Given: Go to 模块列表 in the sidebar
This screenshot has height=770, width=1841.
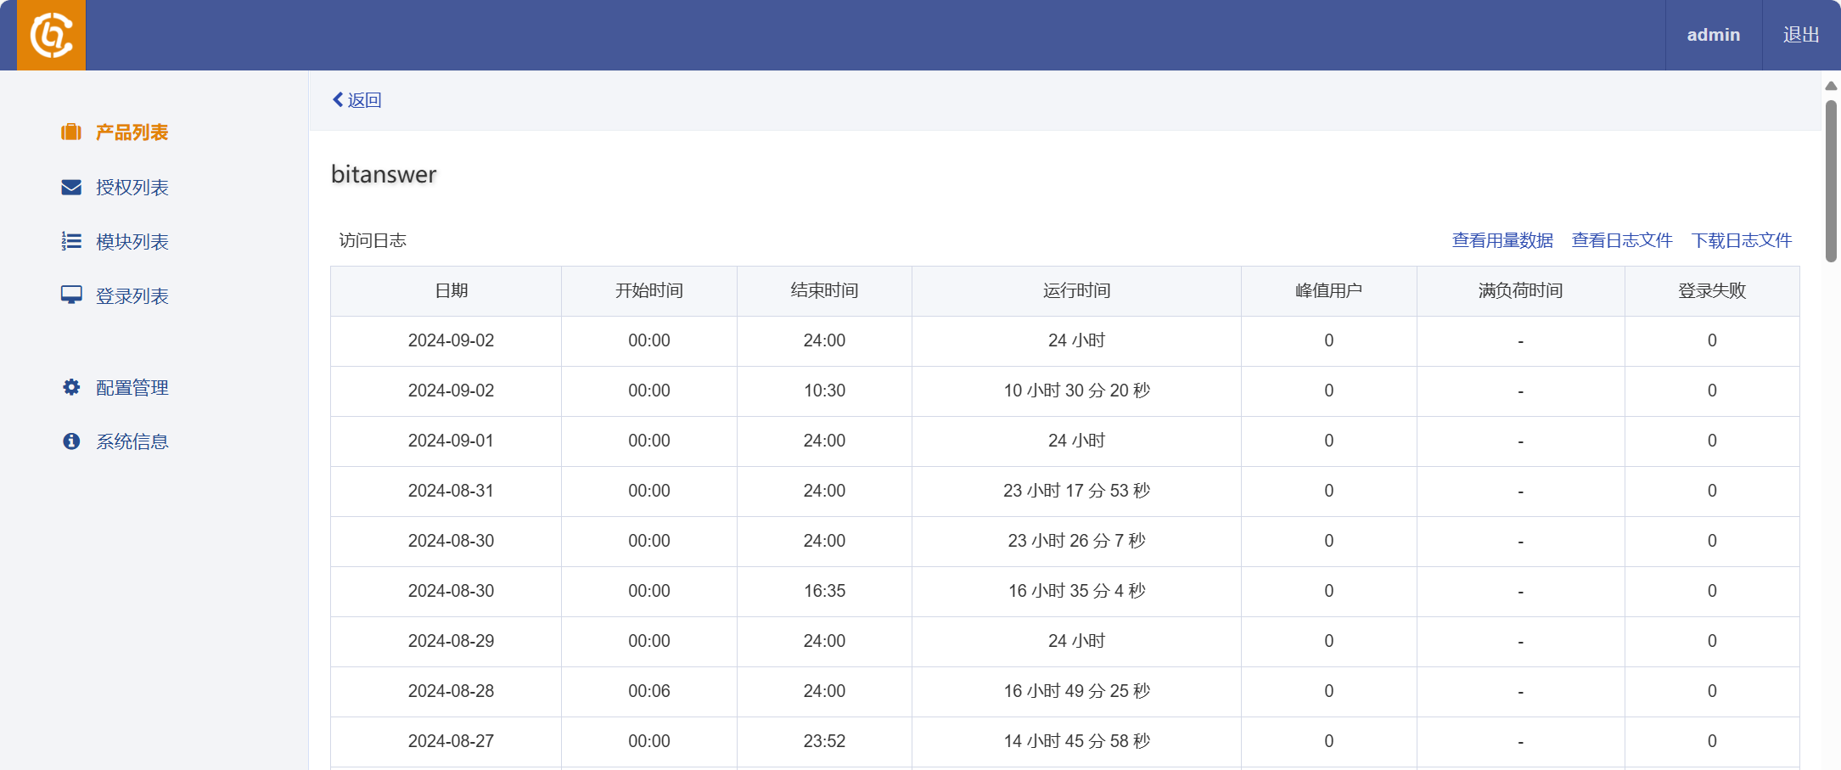Looking at the screenshot, I should tap(132, 241).
